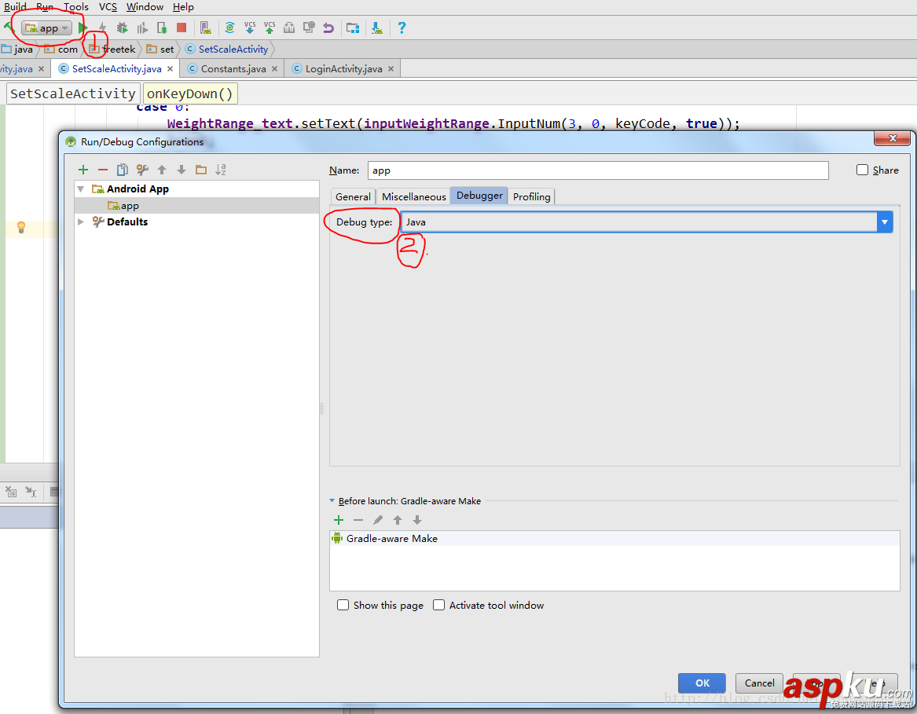Click the VCS Commit Changes icon

pyautogui.click(x=269, y=27)
